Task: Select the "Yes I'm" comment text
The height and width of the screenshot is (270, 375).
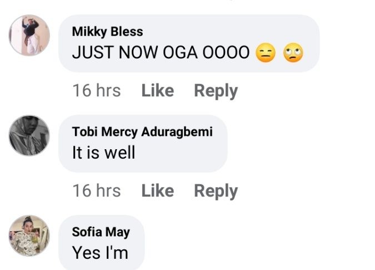Action: click(x=100, y=253)
